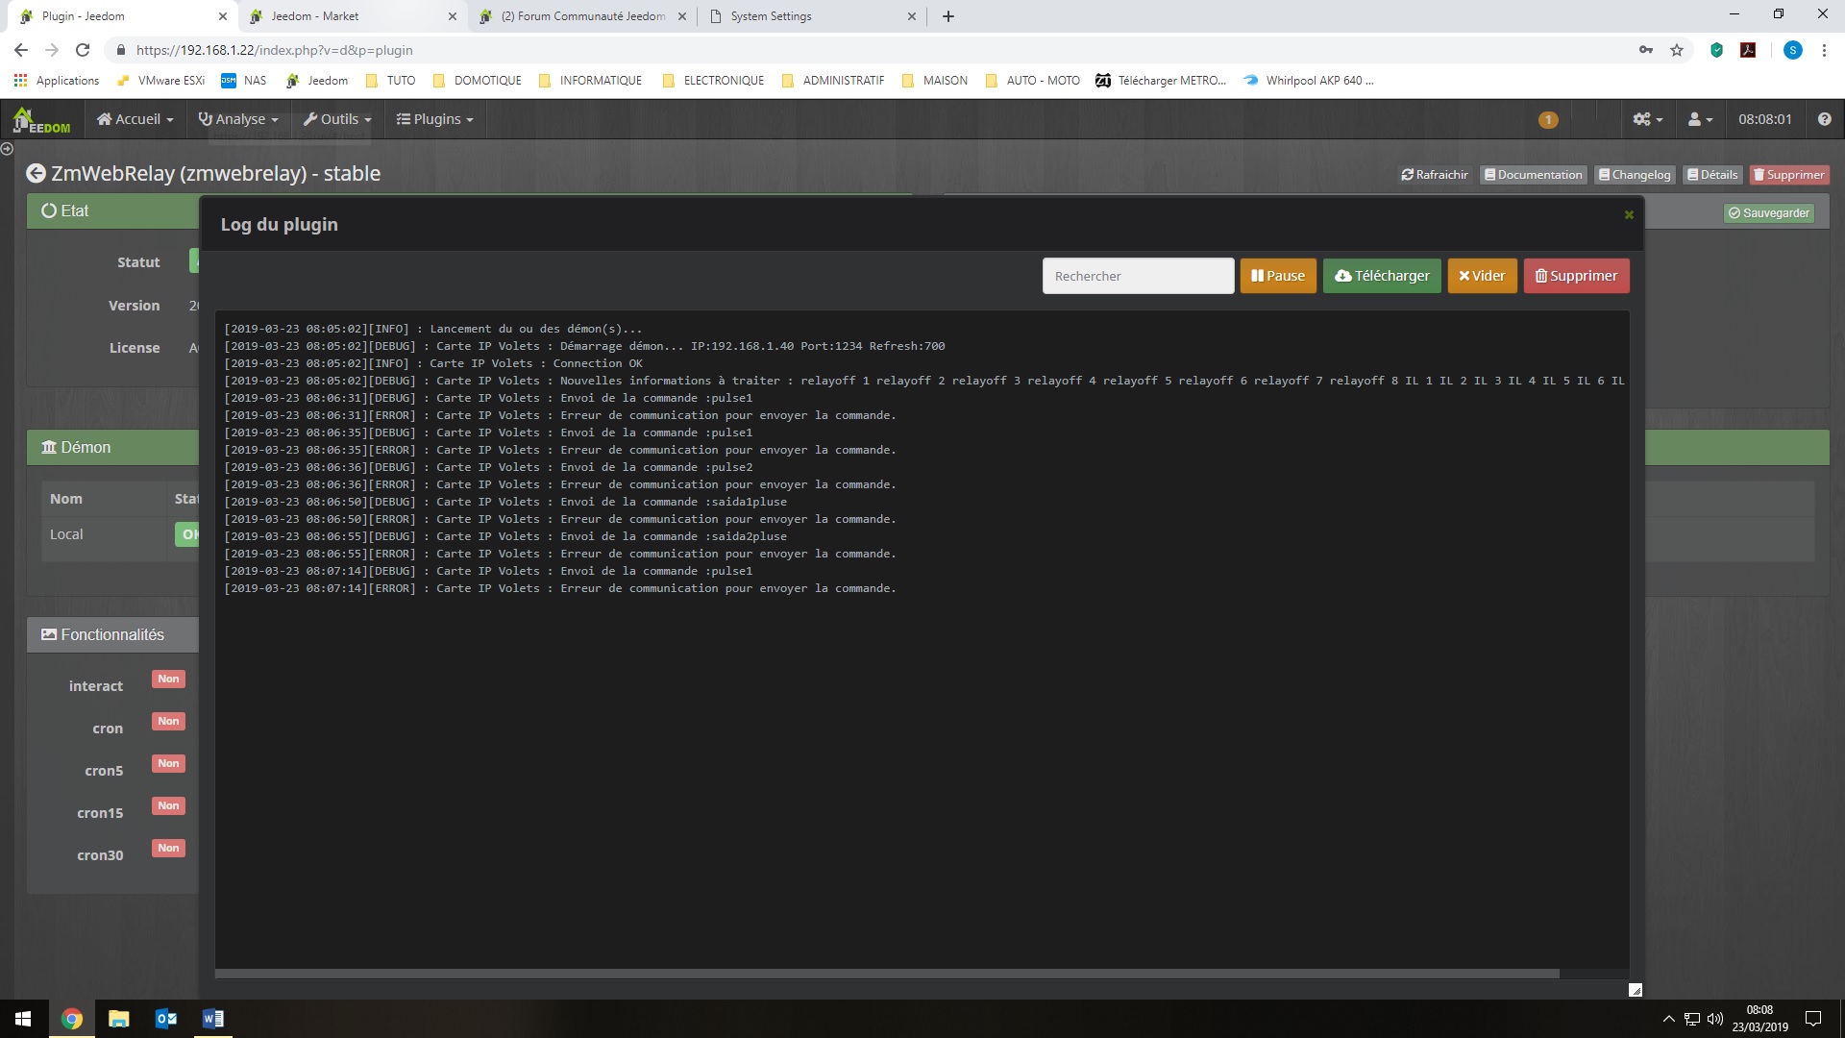Open a new browser tab
The height and width of the screenshot is (1038, 1845).
(948, 16)
